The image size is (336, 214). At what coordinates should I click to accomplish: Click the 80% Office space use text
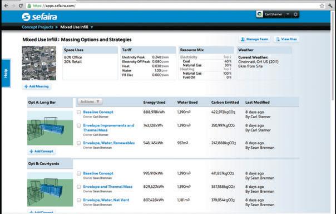point(73,57)
